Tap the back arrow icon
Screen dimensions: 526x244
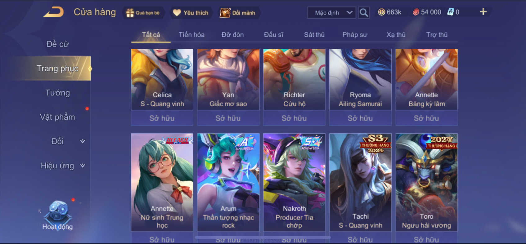click(x=53, y=12)
